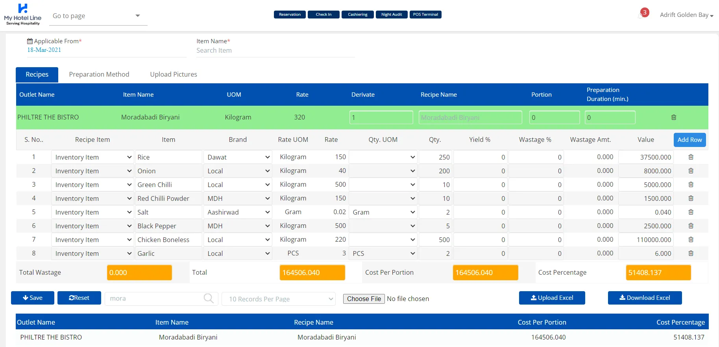Delete the Rice ingredient row
This screenshot has height=347, width=719.
click(x=691, y=157)
